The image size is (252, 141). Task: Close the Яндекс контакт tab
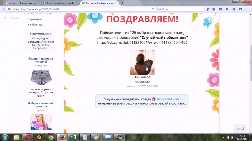39,3
